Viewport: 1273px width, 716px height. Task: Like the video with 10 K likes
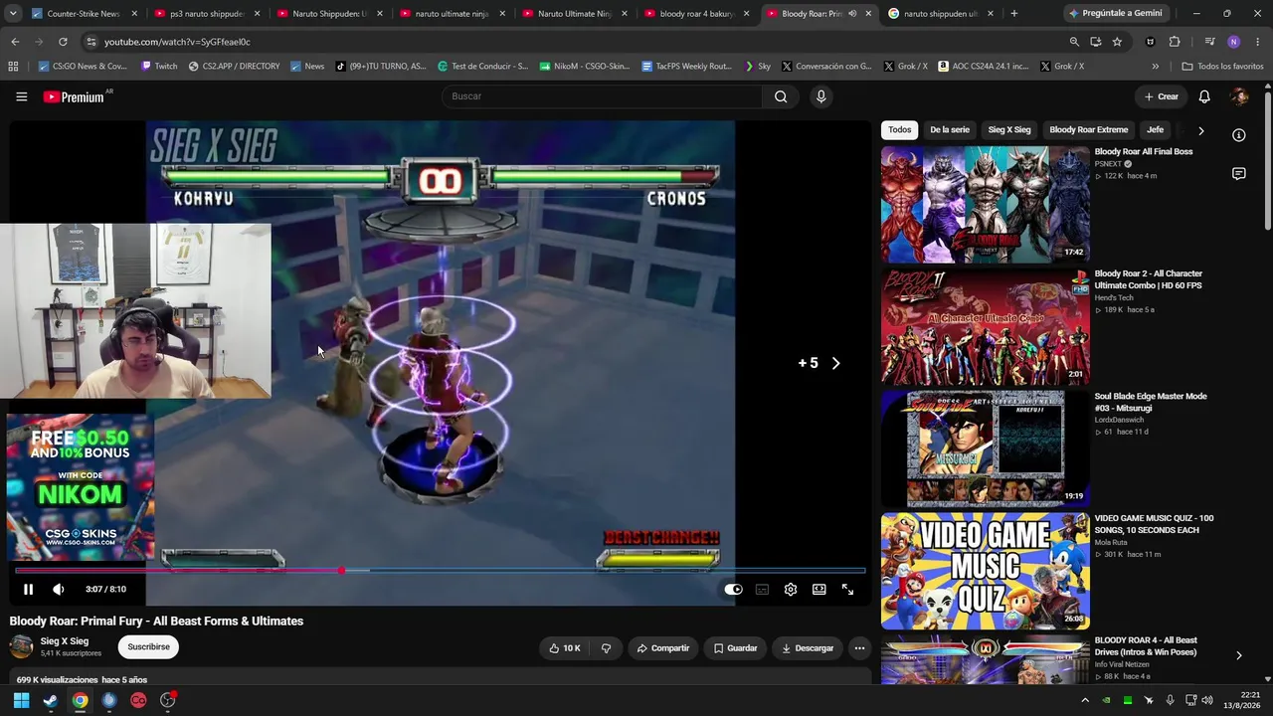(x=564, y=648)
